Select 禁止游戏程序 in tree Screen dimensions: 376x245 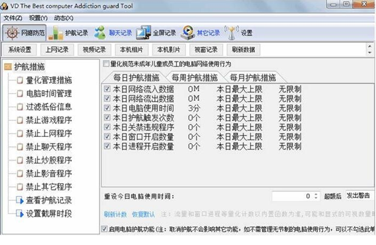pos(49,120)
